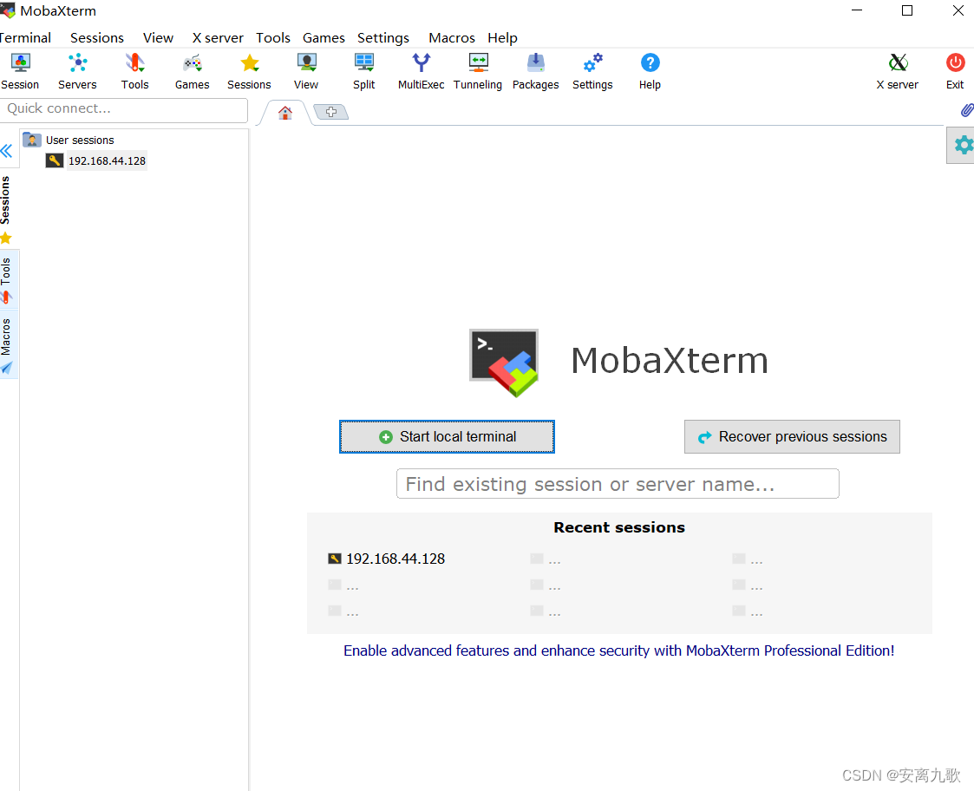Image resolution: width=974 pixels, height=791 pixels.
Task: Open the Tools toolbar icon
Action: [134, 71]
